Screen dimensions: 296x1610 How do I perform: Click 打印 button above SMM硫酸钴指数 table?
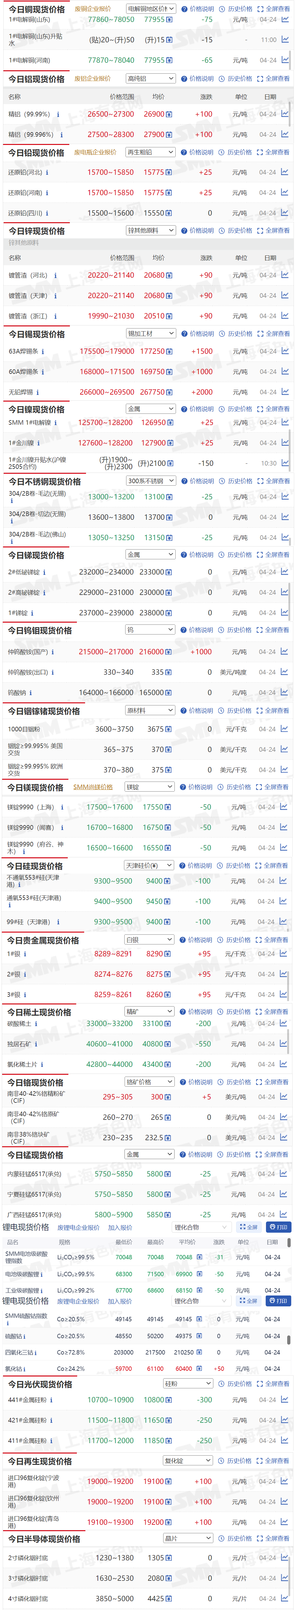278,1301
